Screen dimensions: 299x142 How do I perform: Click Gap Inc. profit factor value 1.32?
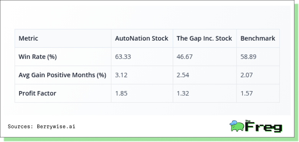183,93
